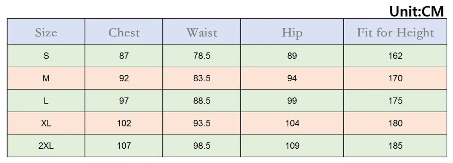The width and height of the screenshot is (453, 163).
Task: Select chest value 102
Action: coord(124,123)
